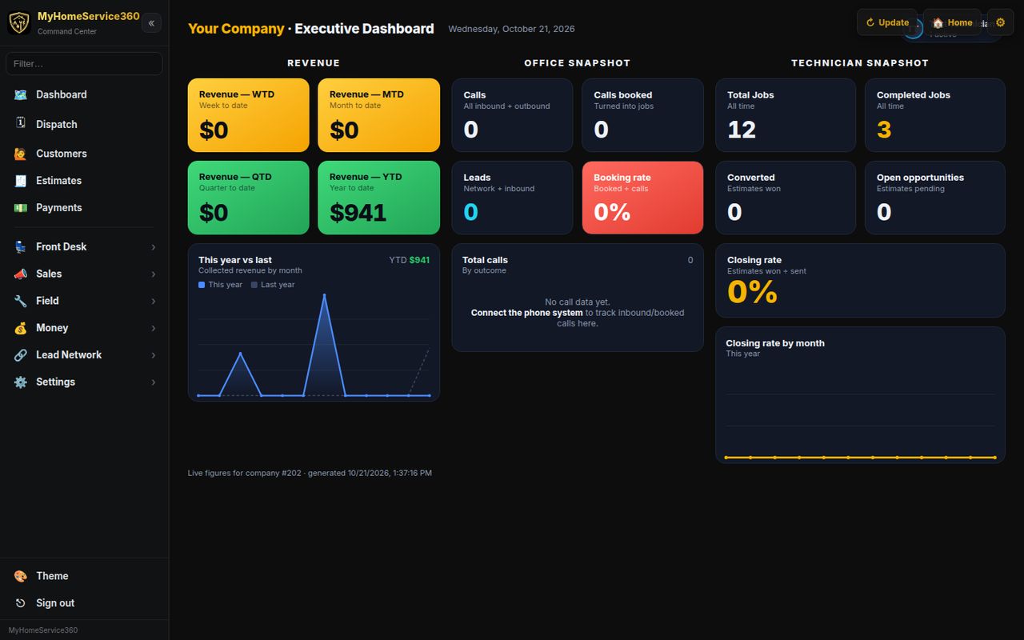Navigate to Estimates

[84, 181]
